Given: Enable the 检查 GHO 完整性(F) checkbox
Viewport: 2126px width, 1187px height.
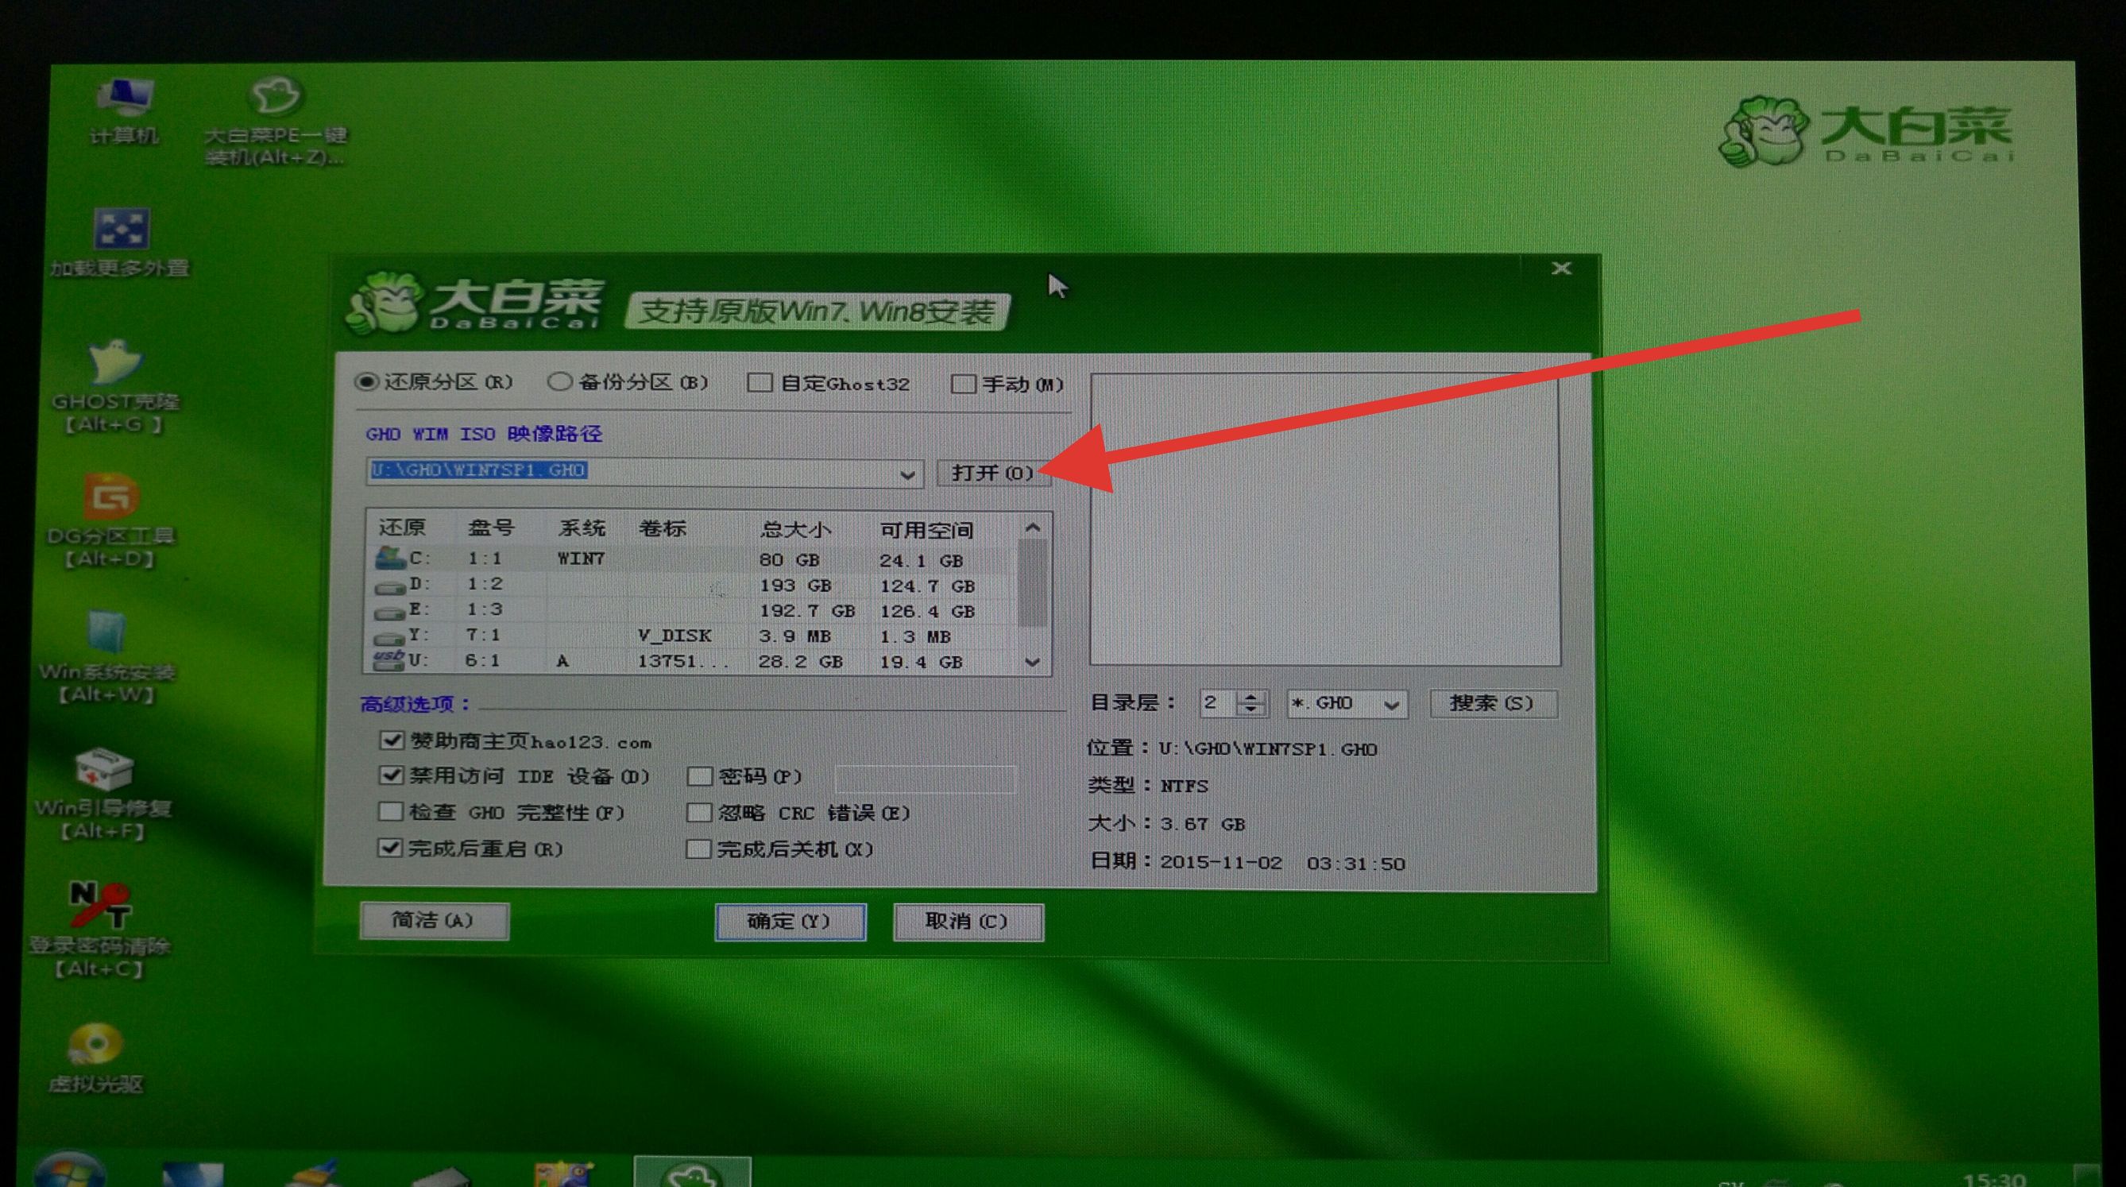Looking at the screenshot, I should click(390, 812).
